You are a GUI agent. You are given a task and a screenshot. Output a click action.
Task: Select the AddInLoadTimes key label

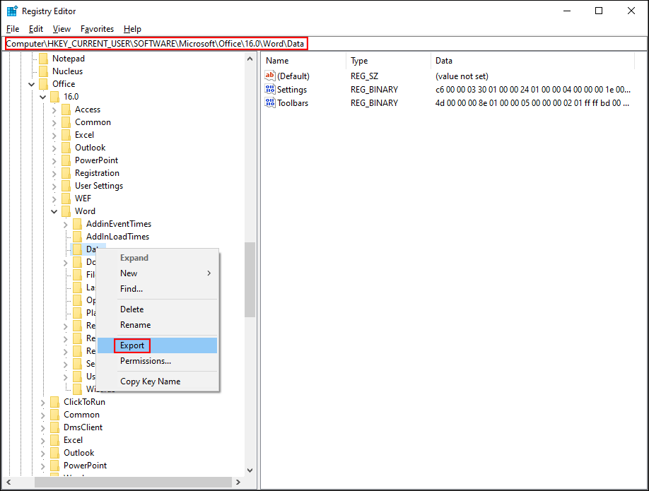pos(117,237)
